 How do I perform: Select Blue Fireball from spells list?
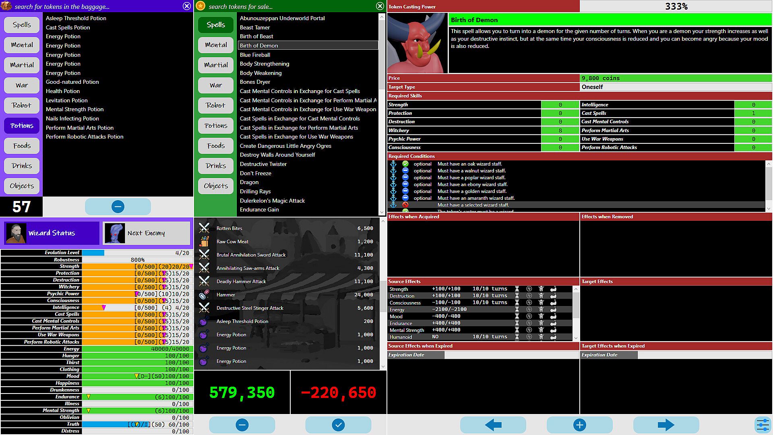pos(255,55)
